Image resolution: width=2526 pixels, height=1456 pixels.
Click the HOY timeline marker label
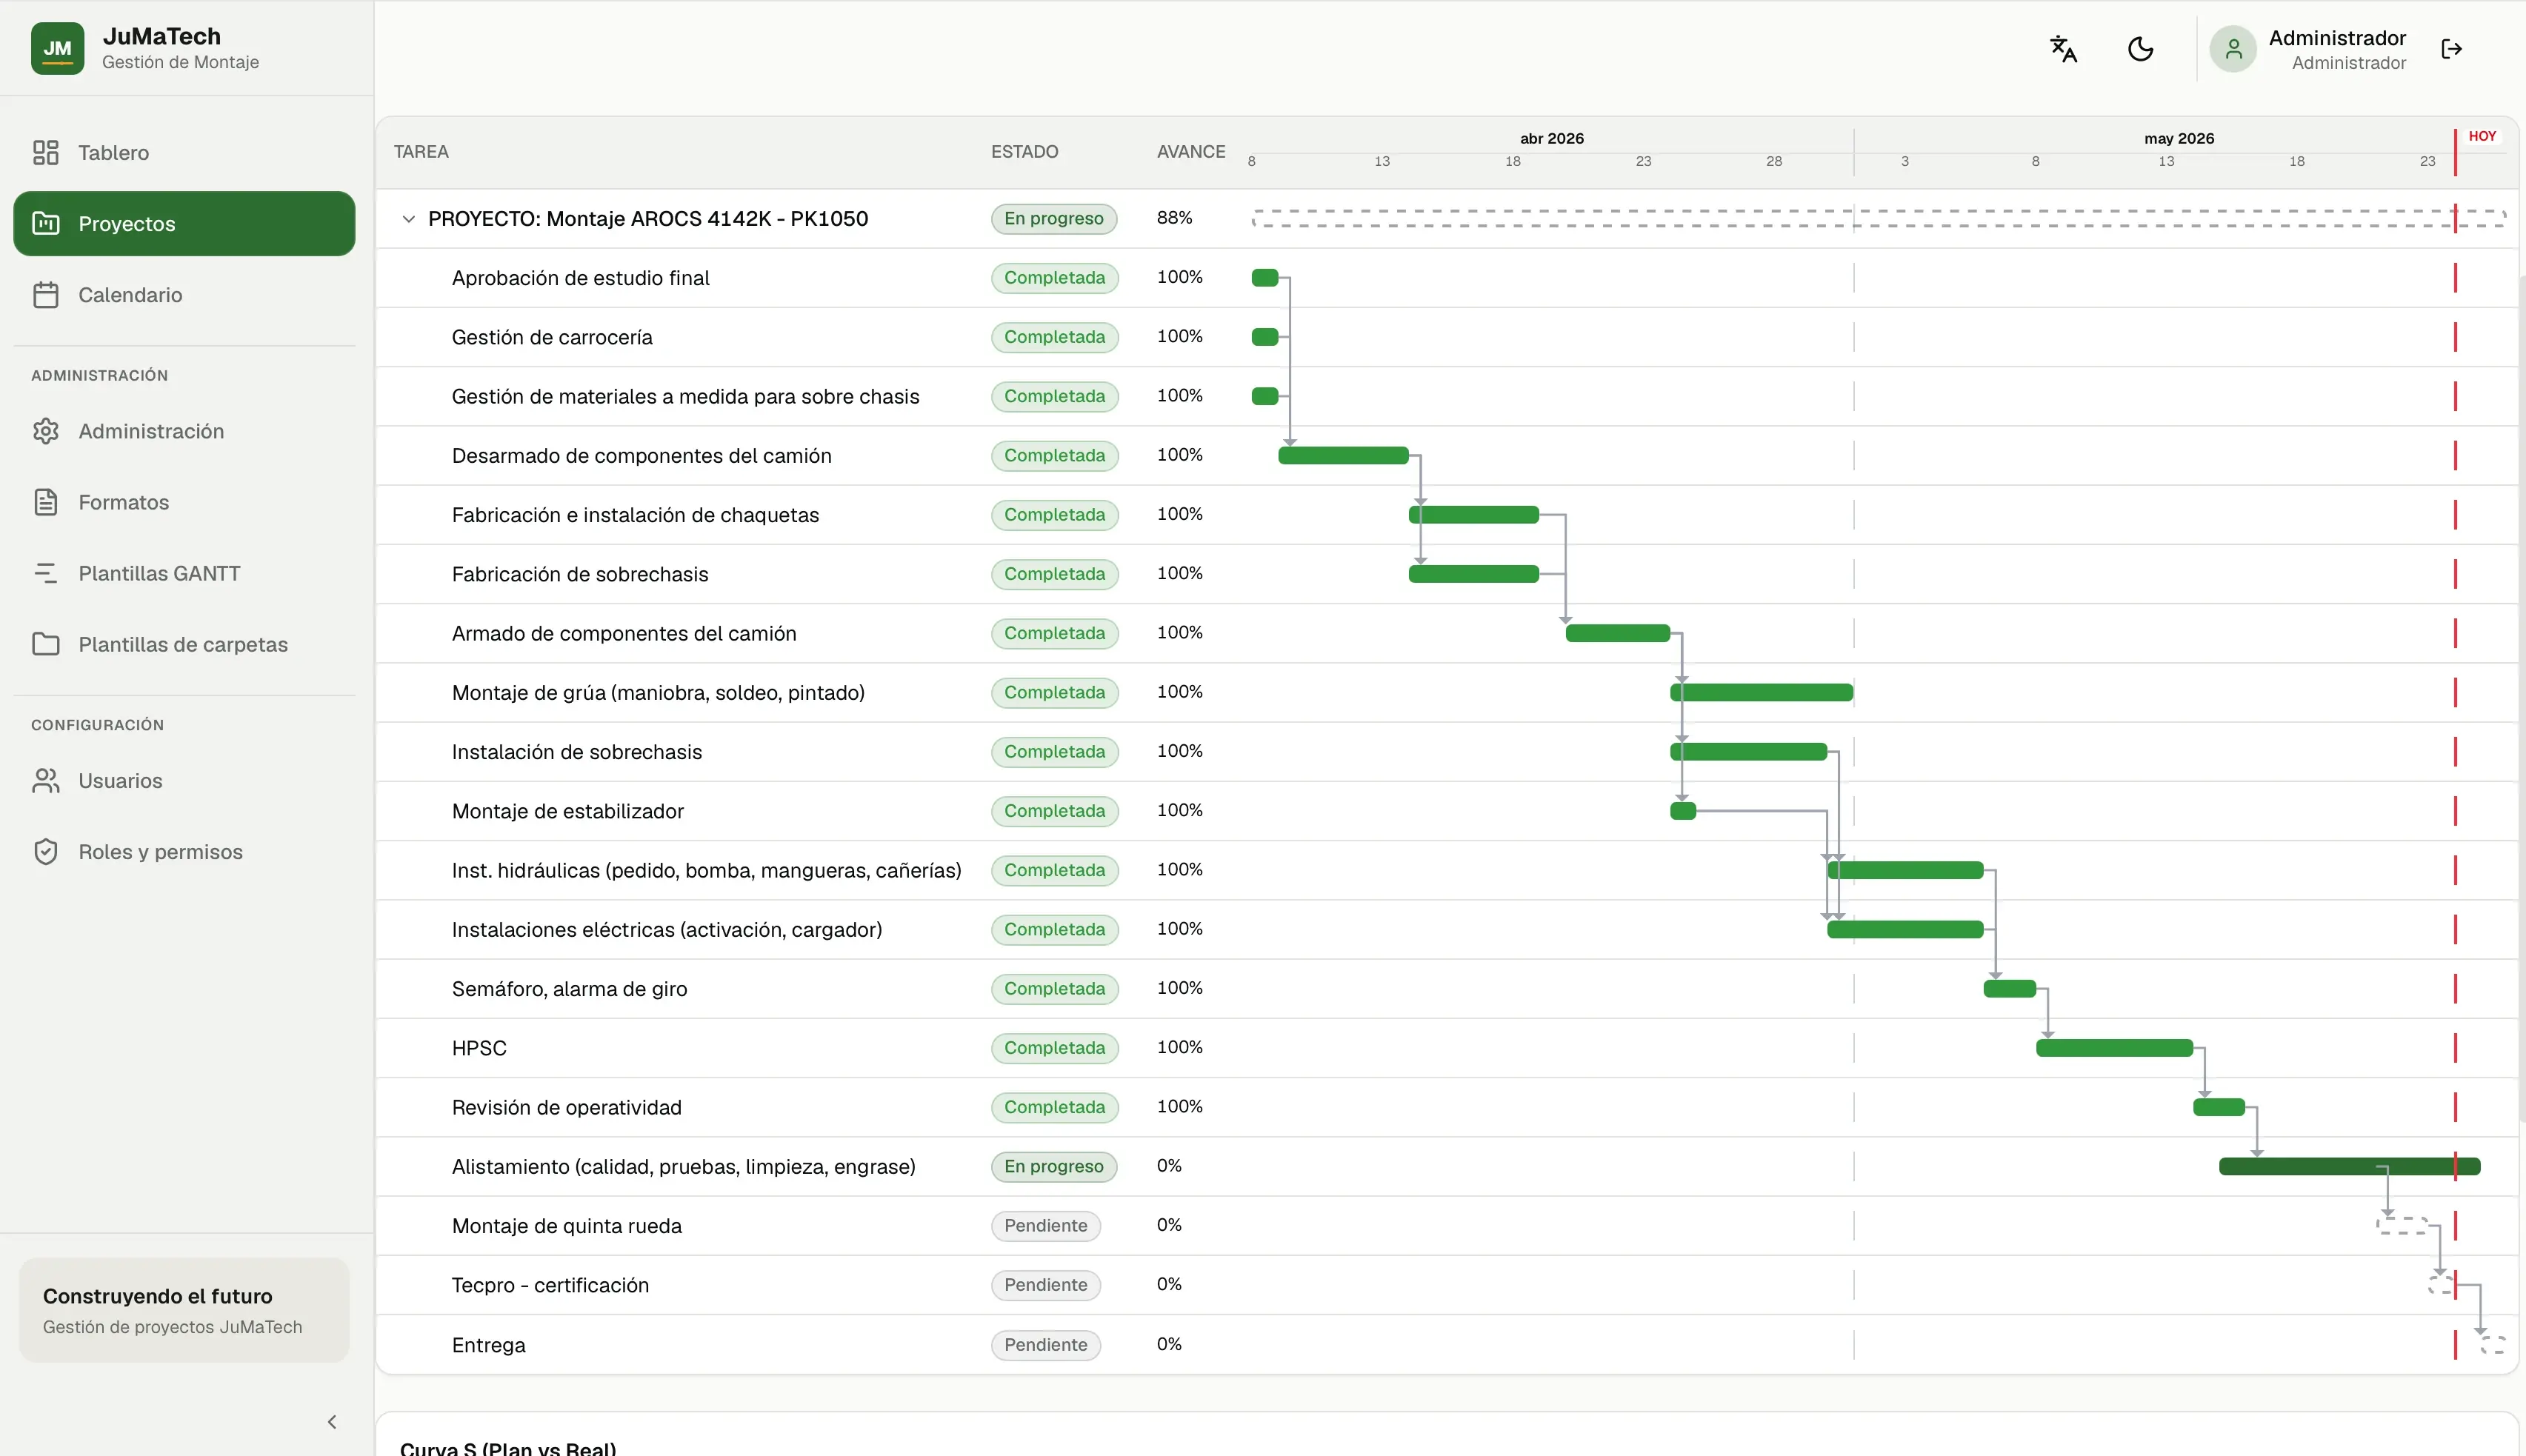[2481, 136]
